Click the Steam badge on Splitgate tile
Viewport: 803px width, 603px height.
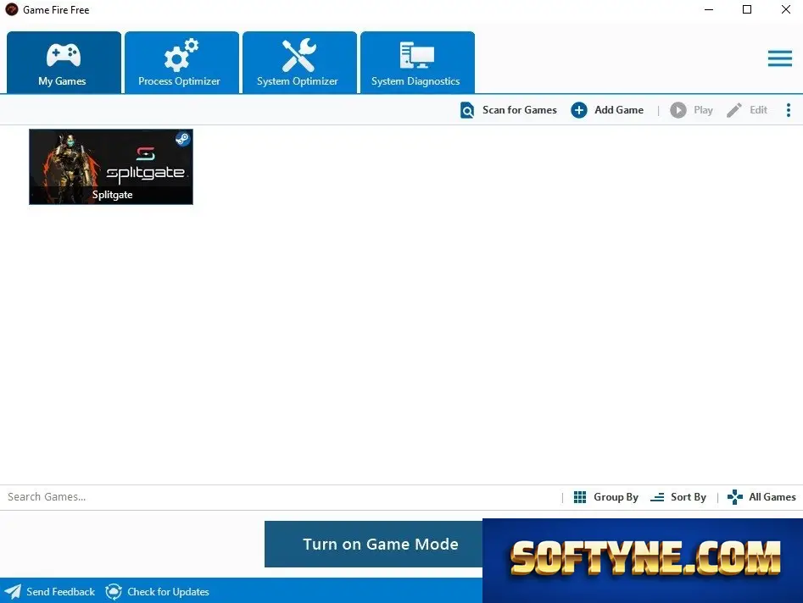pos(182,139)
